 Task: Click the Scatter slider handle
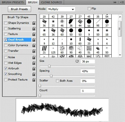pos(40,86)
